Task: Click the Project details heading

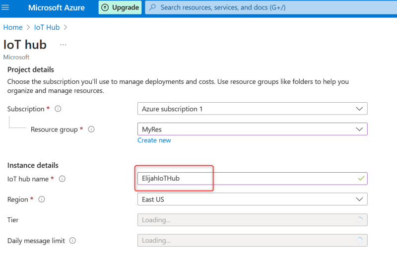Action: (x=31, y=69)
